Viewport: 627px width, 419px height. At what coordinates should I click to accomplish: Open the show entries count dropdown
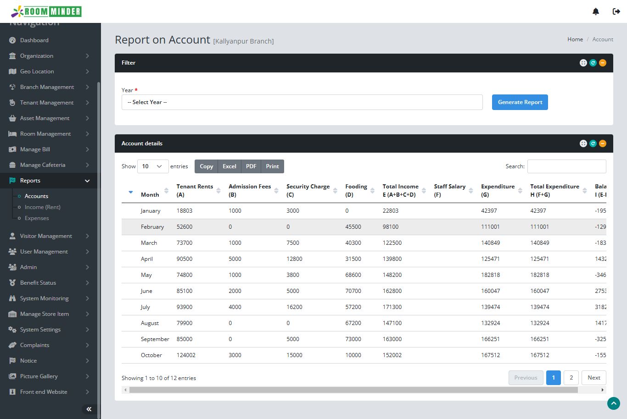pyautogui.click(x=152, y=166)
